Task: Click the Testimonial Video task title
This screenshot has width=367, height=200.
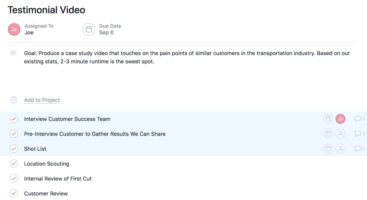Action: pos(46,10)
